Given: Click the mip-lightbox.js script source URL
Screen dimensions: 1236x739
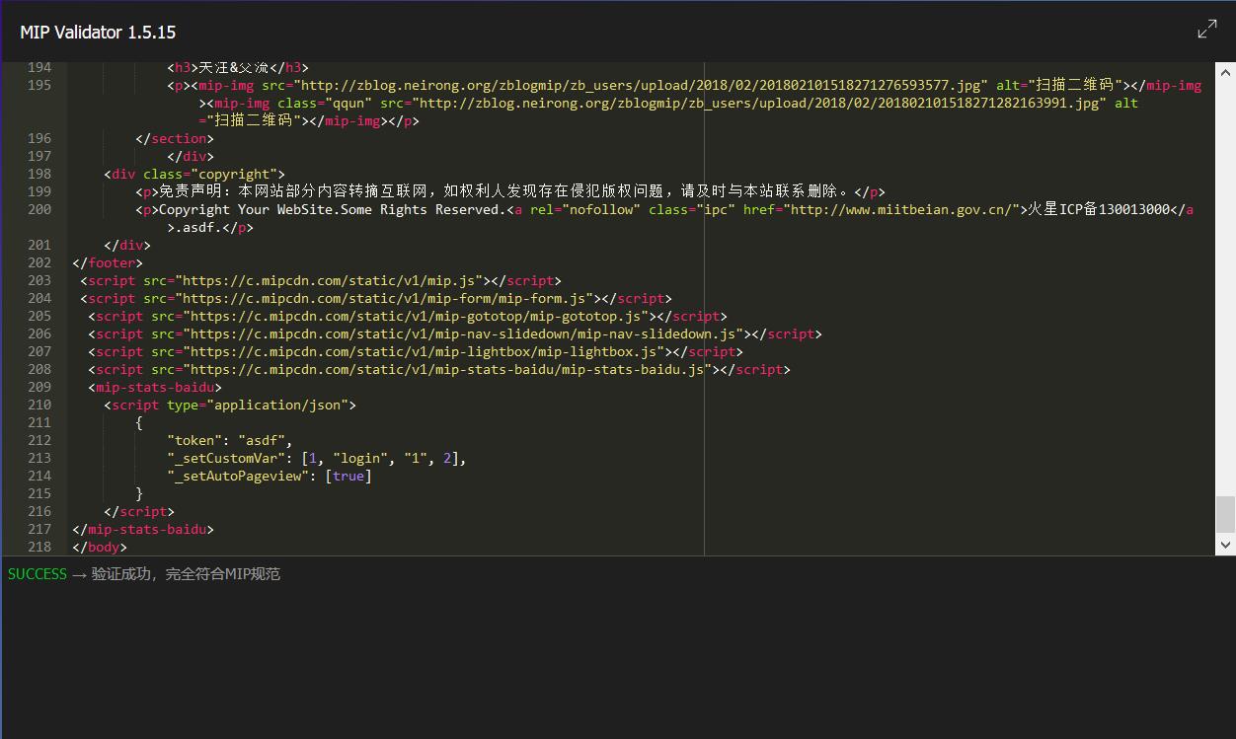Looking at the screenshot, I should (424, 352).
